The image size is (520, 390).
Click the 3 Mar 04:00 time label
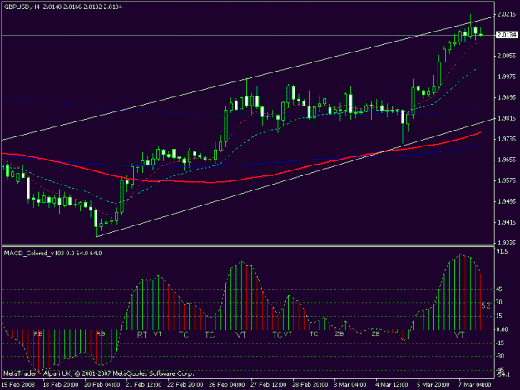pos(350,385)
